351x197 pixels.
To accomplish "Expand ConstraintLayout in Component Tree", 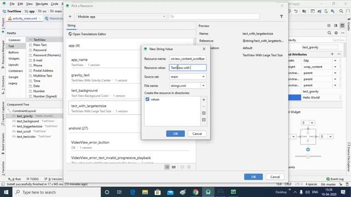I will point(9,111).
